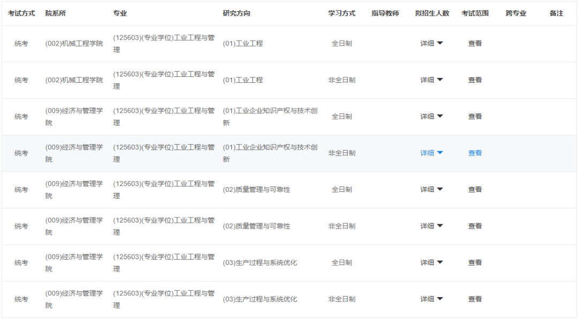Image resolution: width=578 pixels, height=319 pixels.
Task: Click 查看 for 机械工程学院 全日制 工业工程
Action: tap(475, 43)
